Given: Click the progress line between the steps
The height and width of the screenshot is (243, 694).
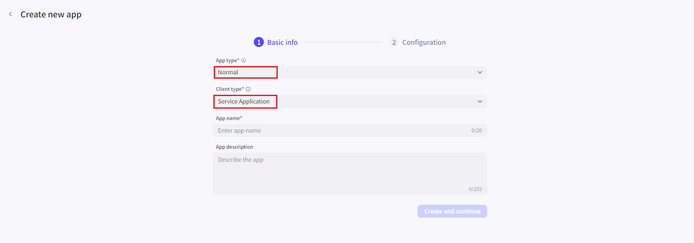Looking at the screenshot, I should click(x=344, y=42).
